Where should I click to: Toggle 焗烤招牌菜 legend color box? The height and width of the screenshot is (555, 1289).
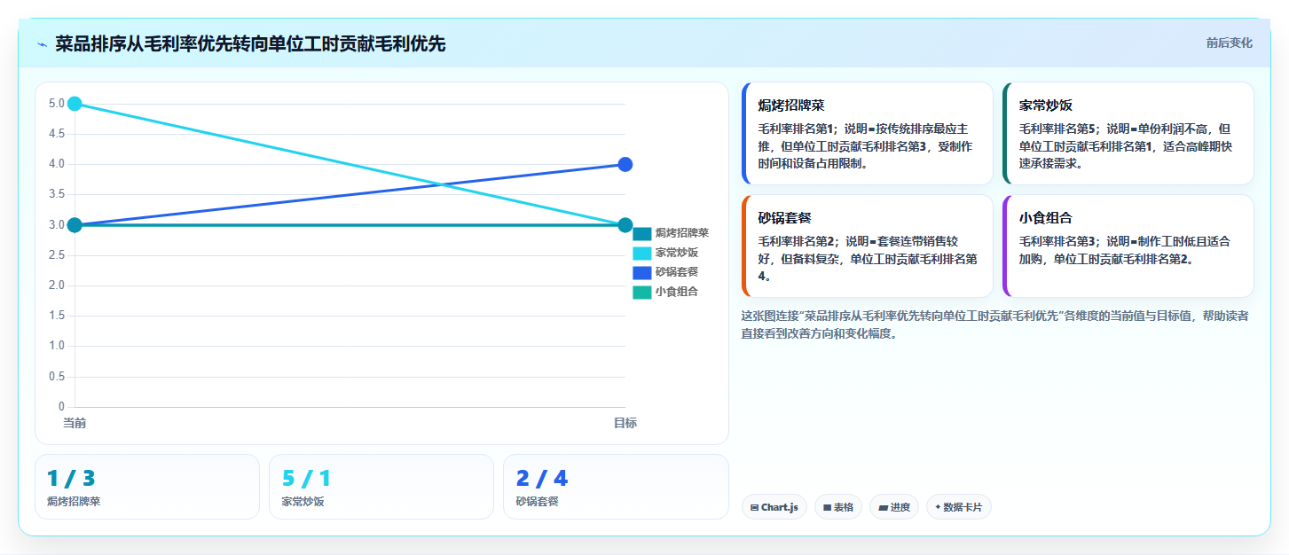(642, 234)
